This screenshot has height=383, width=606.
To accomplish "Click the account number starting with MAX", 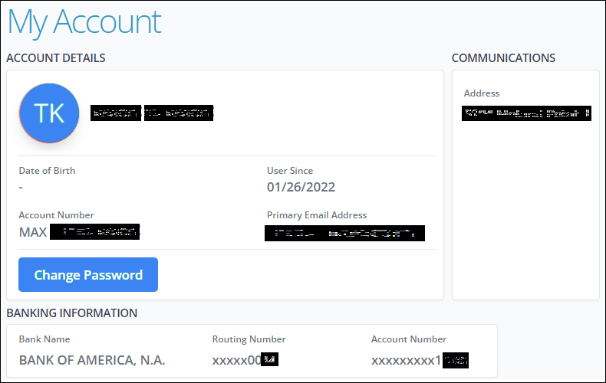I will click(79, 231).
